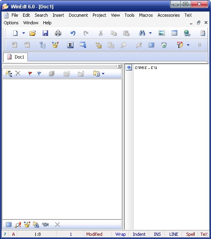Open Find with the binoculars icon
211x239 pixels.
[142, 33]
